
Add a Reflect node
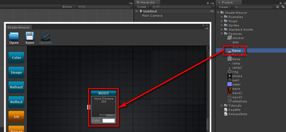click(x=16, y=102)
